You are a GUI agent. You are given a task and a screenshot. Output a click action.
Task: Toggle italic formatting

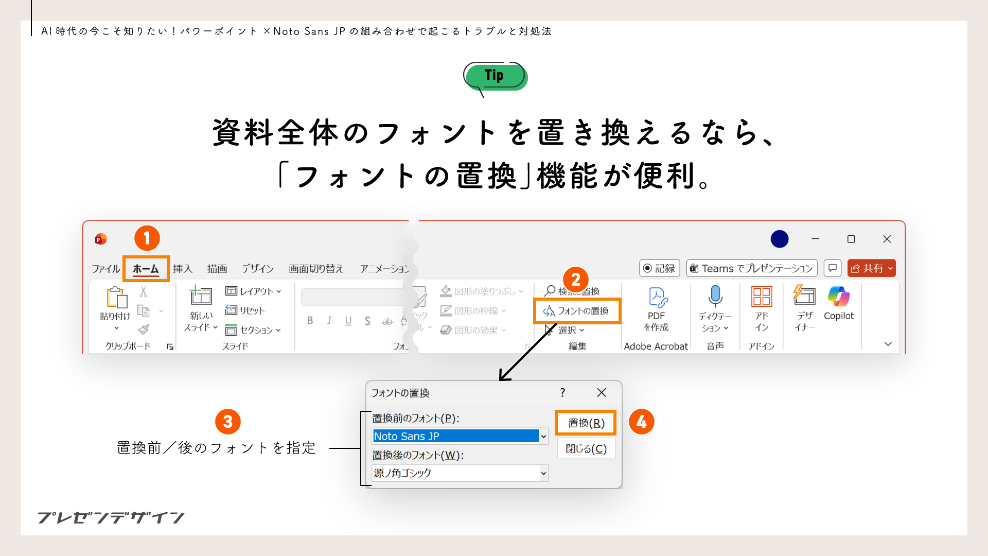[329, 320]
